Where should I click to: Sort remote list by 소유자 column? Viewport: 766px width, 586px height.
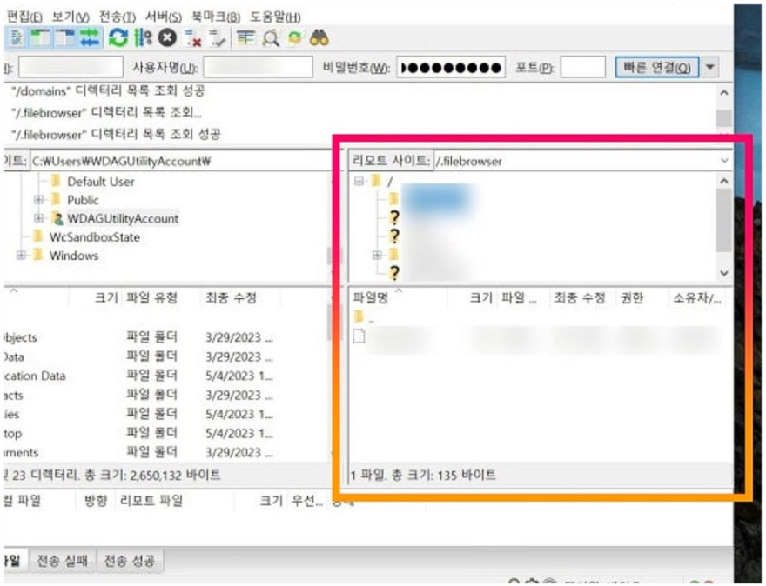[x=697, y=298]
